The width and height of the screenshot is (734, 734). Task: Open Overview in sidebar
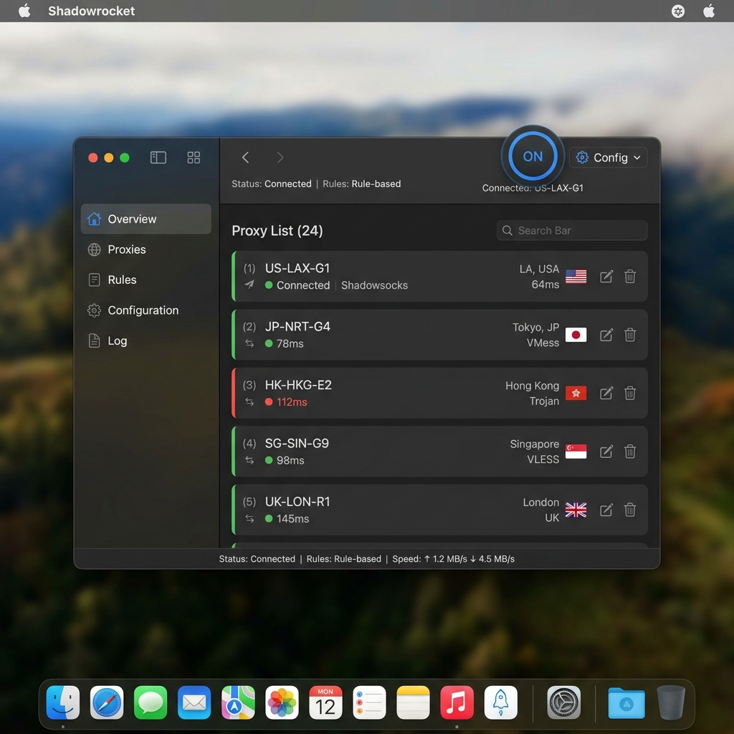coord(146,219)
